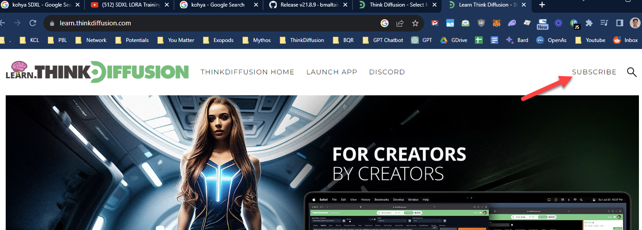The width and height of the screenshot is (642, 230).
Task: Click the SUBSCRIBE link
Action: coord(594,72)
